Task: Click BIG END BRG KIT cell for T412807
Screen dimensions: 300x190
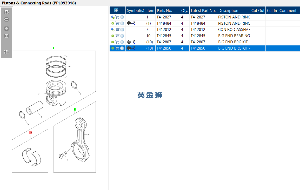Action: pyautogui.click(x=234, y=42)
